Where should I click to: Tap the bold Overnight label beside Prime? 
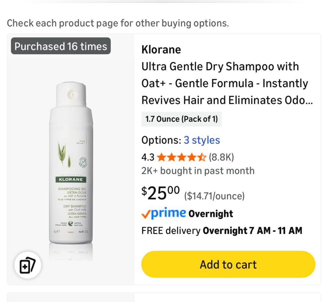click(x=211, y=214)
